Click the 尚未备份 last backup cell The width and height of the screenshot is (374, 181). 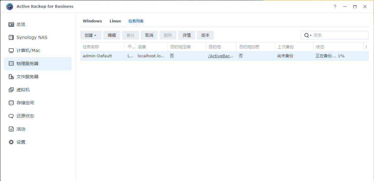coord(285,56)
